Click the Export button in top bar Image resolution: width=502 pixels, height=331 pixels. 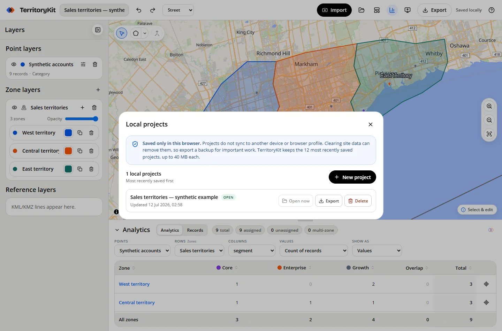point(434,10)
